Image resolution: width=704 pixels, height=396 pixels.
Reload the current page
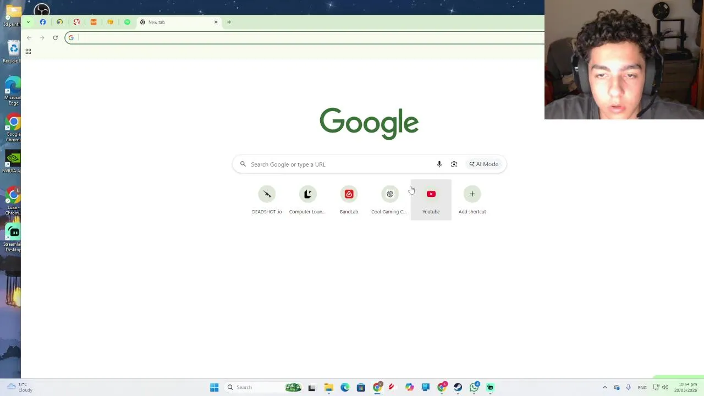click(x=55, y=37)
